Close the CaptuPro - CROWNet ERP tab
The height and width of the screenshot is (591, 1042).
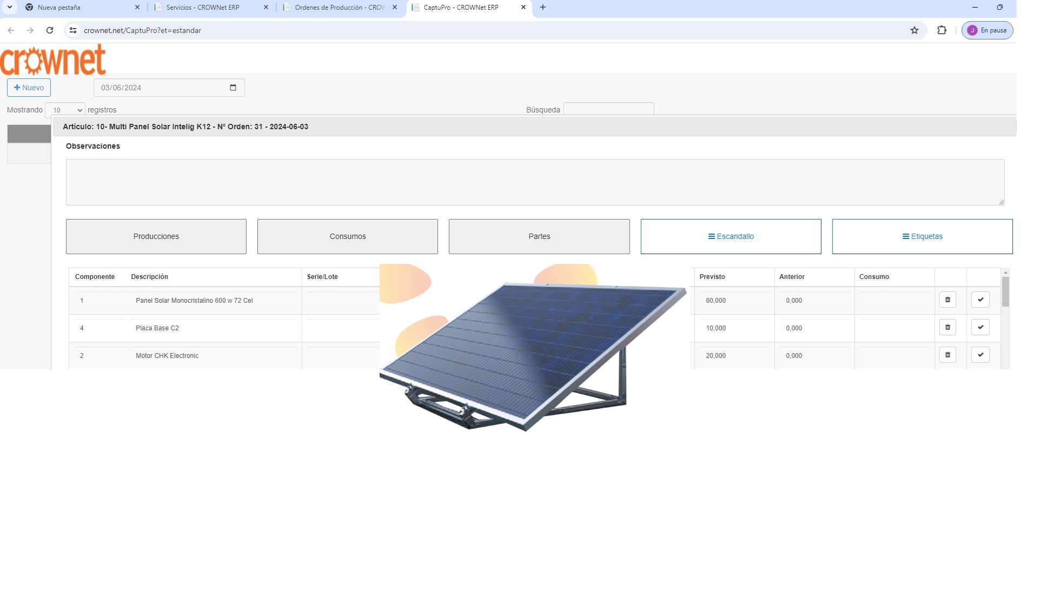(x=523, y=7)
